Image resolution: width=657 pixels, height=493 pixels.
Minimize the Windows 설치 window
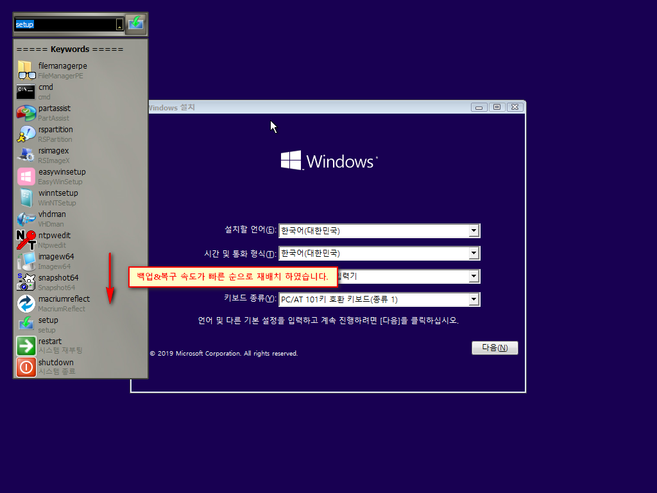point(479,107)
